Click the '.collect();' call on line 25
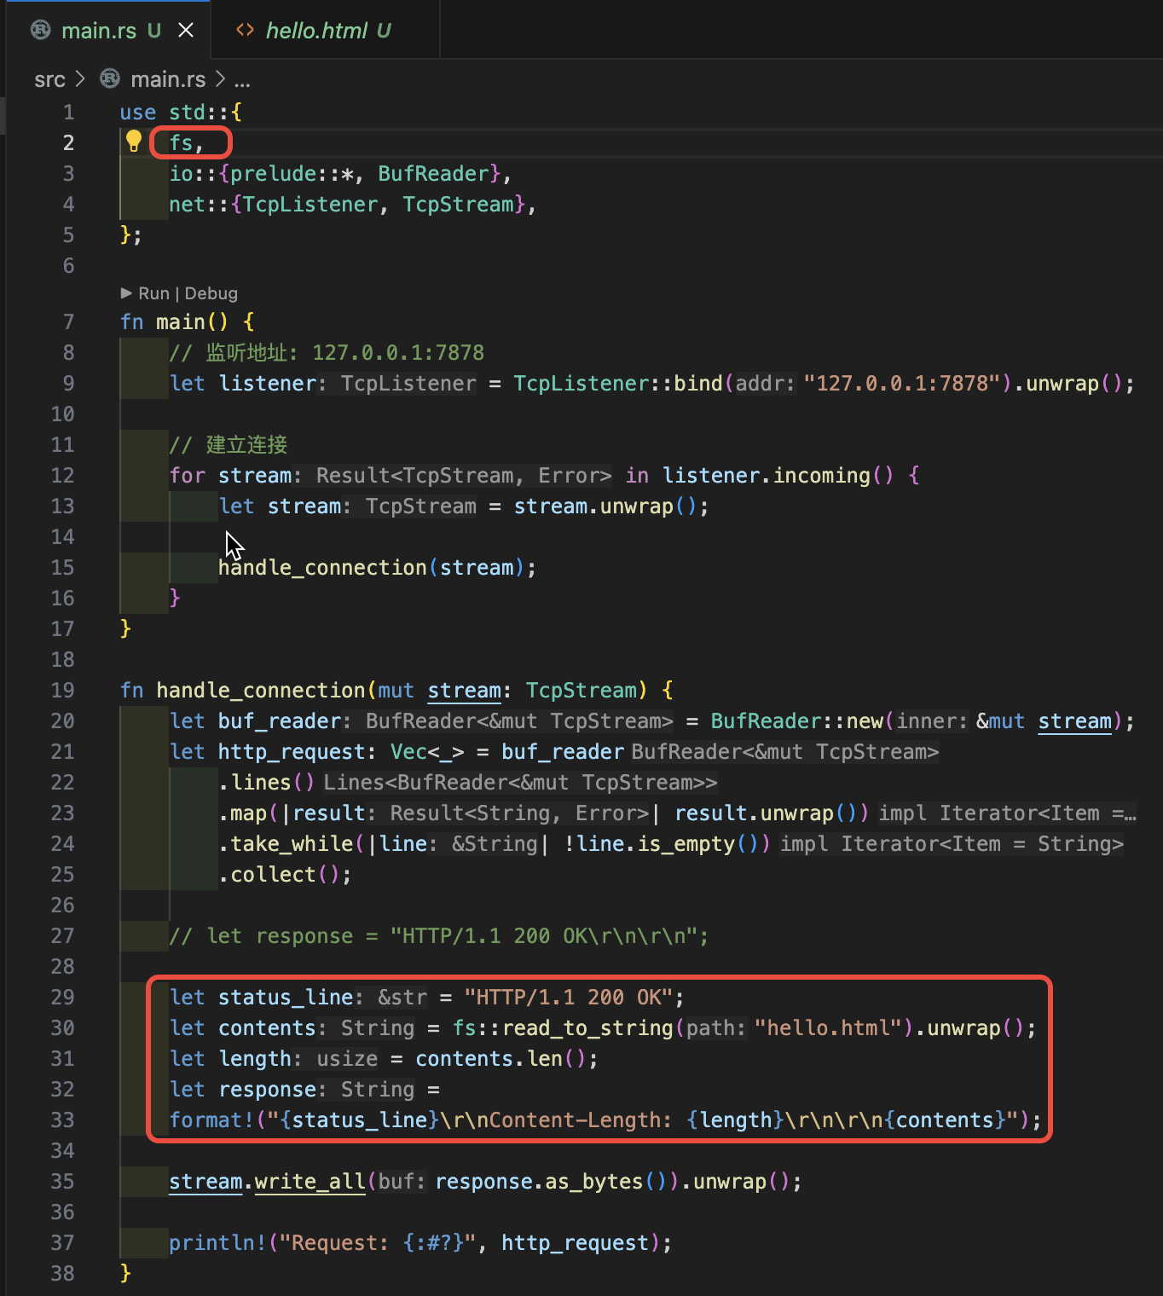Viewport: 1163px width, 1296px height. click(x=285, y=874)
